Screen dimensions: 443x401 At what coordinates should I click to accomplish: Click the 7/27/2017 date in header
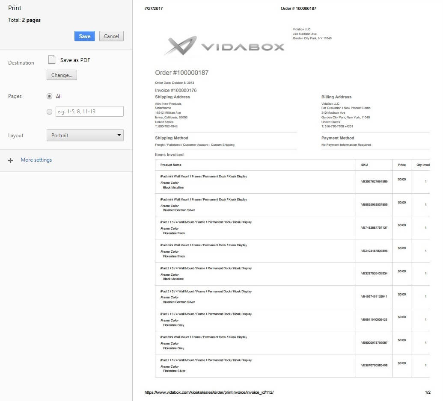click(153, 9)
